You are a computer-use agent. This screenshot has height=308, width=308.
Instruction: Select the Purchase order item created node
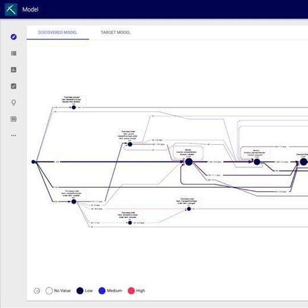coord(74,201)
